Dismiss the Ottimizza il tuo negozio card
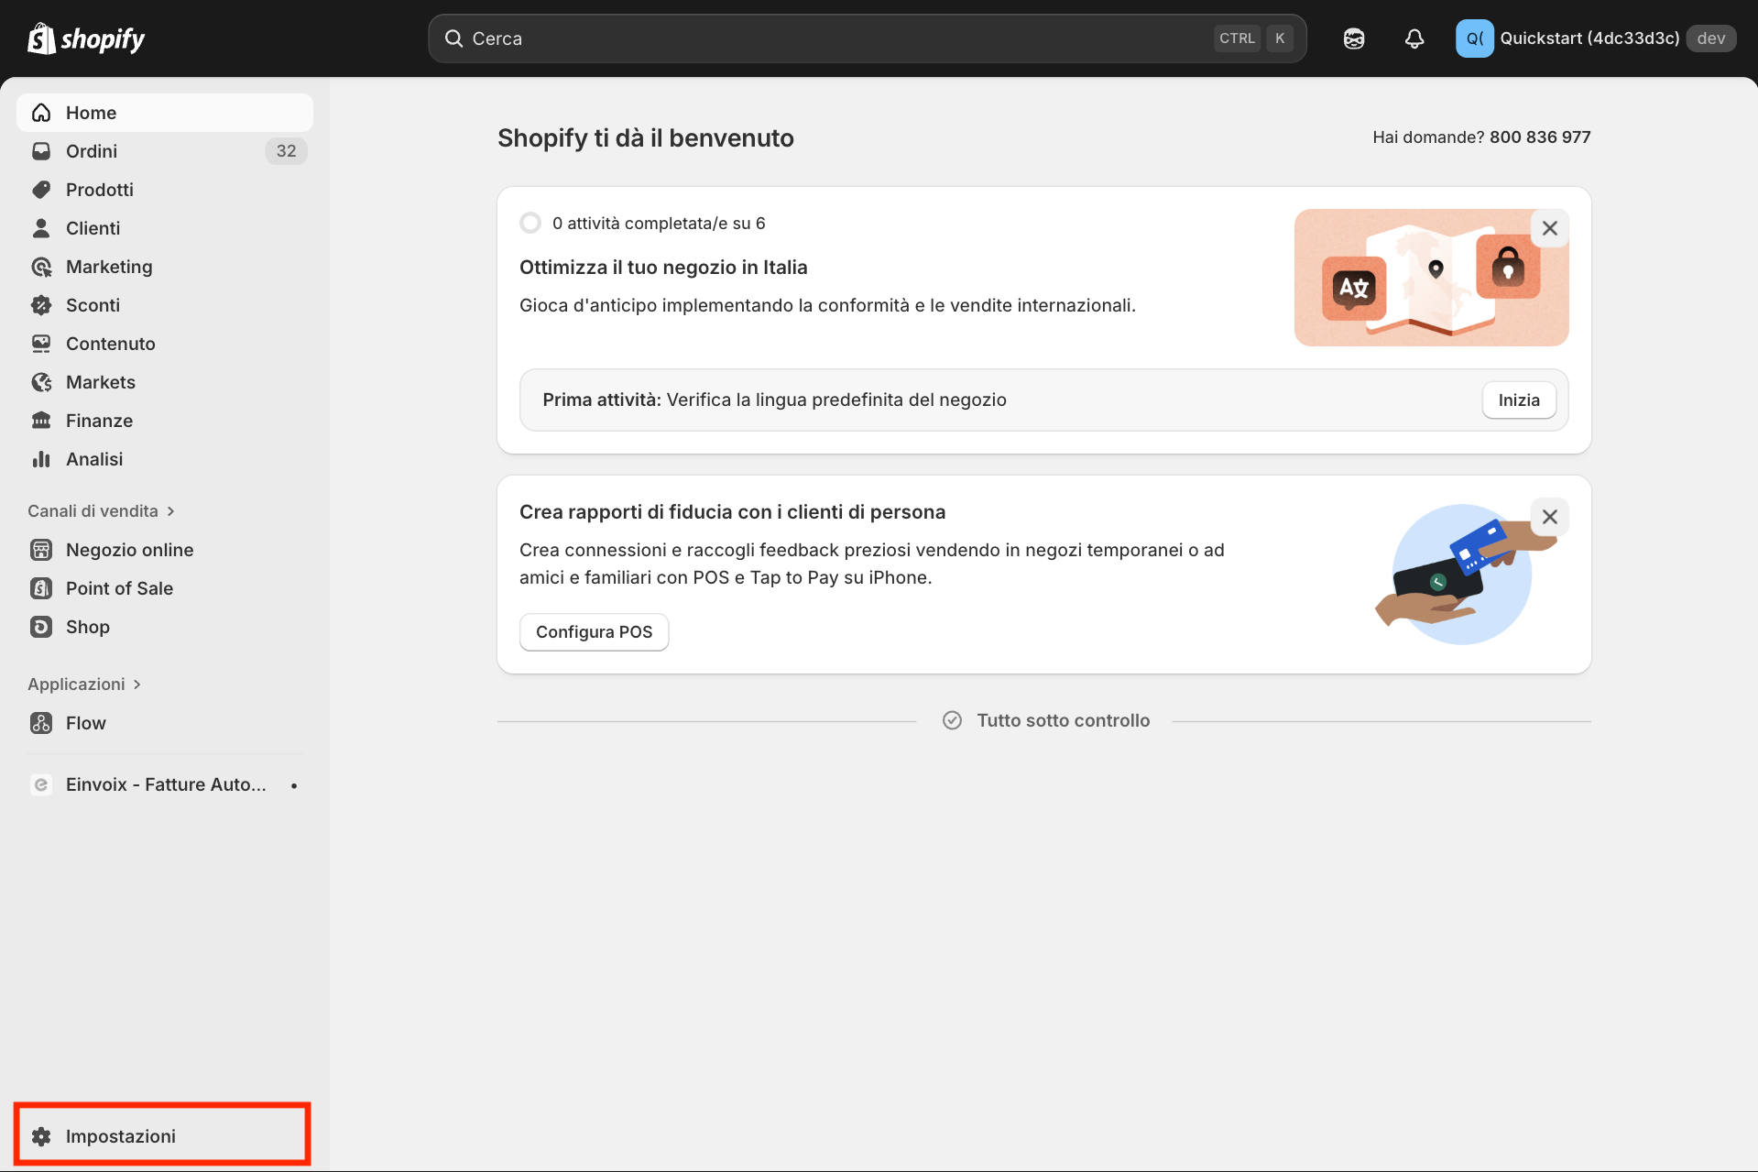The height and width of the screenshot is (1172, 1758). [x=1549, y=227]
